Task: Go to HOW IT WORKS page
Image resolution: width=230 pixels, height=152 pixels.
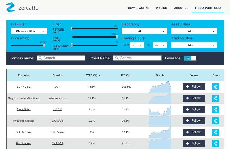Action: coord(138,8)
